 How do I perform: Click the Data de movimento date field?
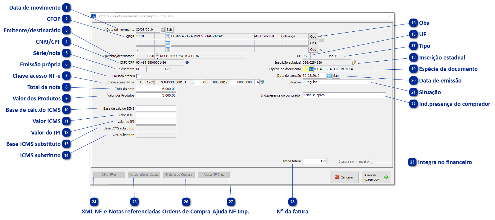point(148,30)
